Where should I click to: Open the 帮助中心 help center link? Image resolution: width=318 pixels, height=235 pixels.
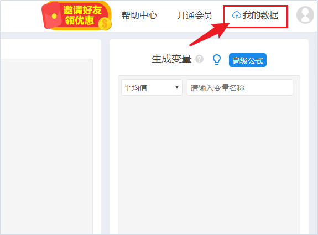point(139,15)
